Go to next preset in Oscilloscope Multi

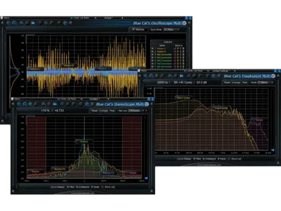pos(122,18)
